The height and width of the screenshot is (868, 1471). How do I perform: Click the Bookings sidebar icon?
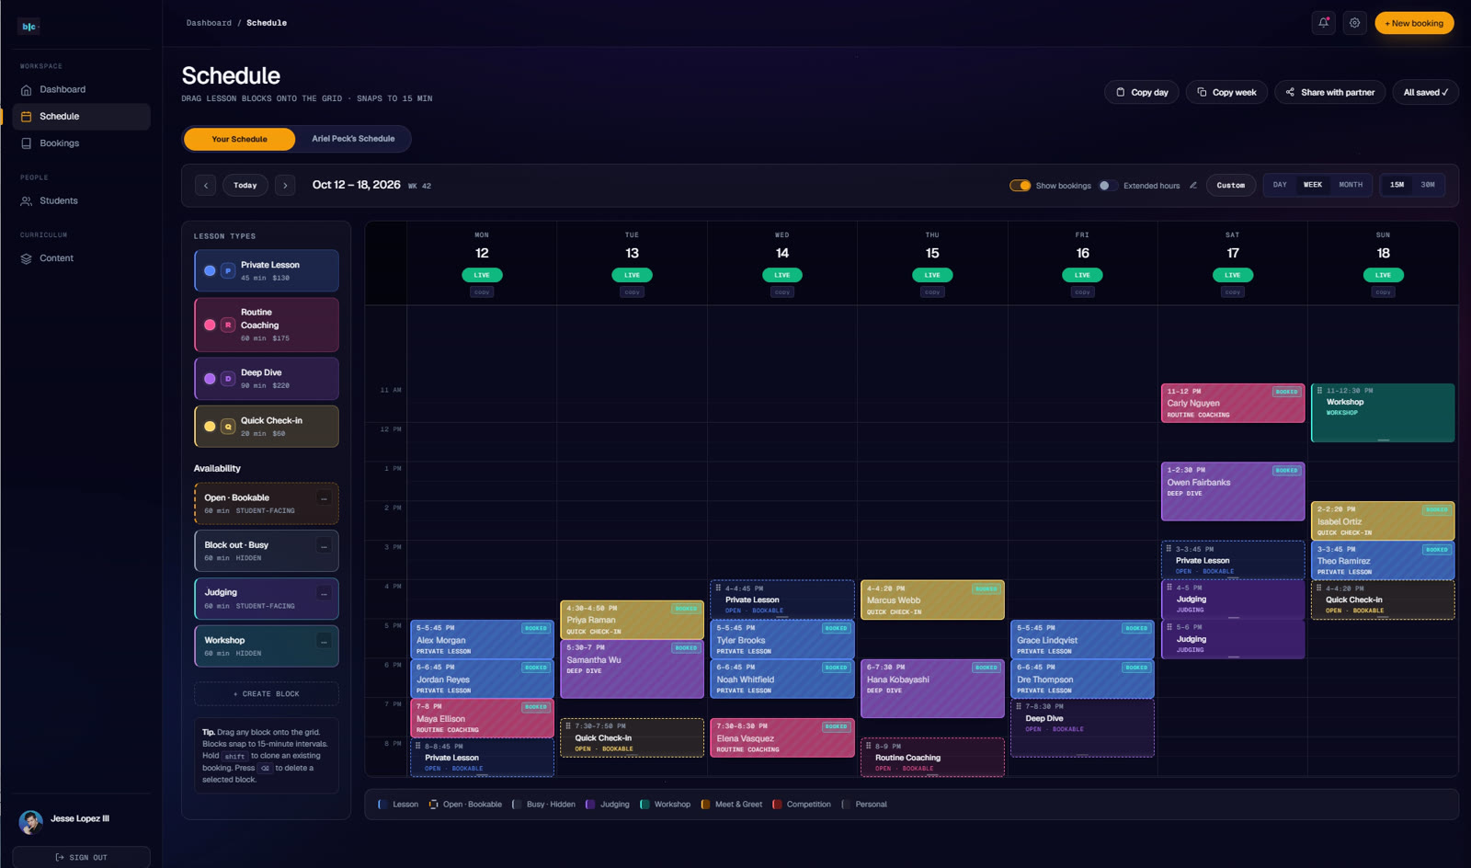[x=27, y=143]
